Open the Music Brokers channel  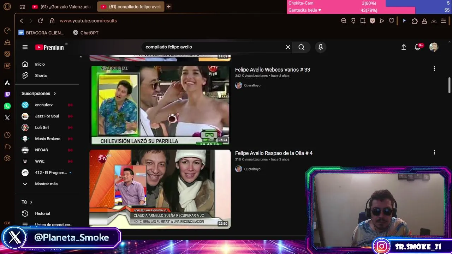tap(48, 139)
